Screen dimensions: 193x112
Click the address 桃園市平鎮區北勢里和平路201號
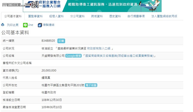63,85
